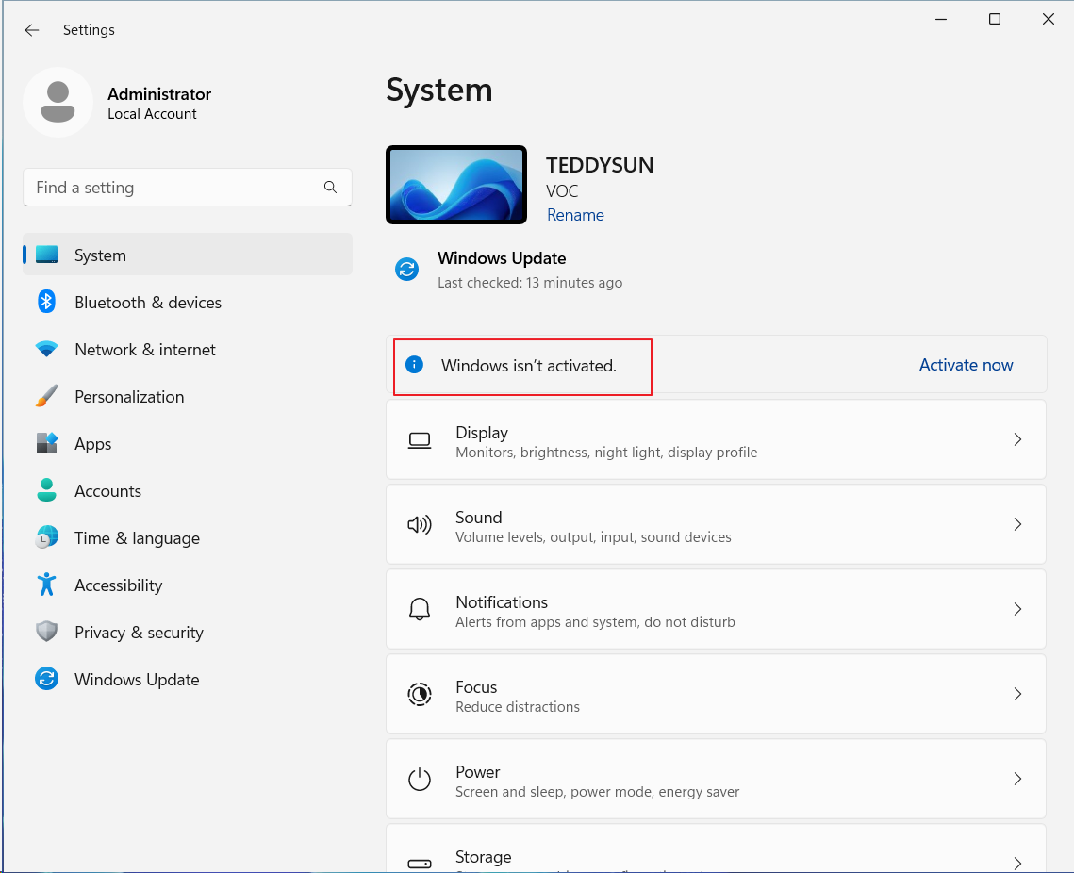1074x873 pixels.
Task: Open Time & language settings
Action: point(188,537)
